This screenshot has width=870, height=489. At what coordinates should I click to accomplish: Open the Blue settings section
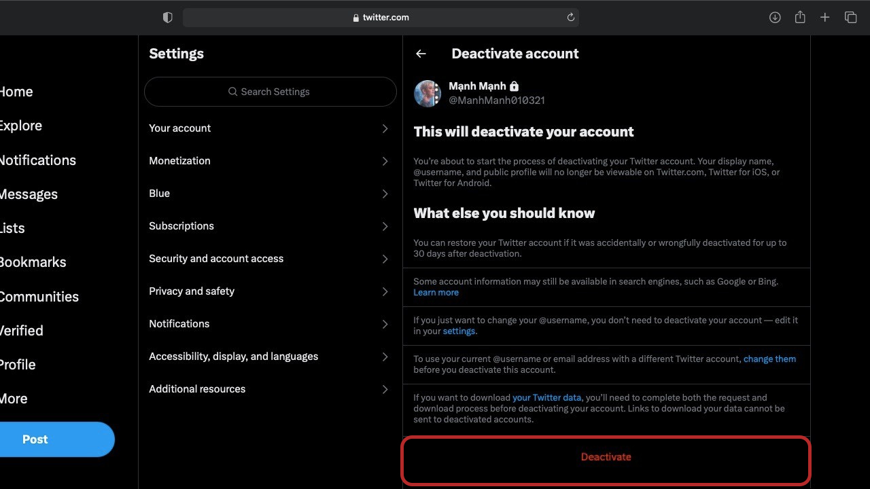pyautogui.click(x=271, y=194)
